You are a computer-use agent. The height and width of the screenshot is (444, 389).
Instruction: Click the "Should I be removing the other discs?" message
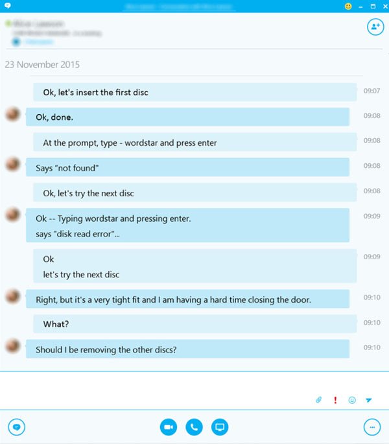click(x=187, y=349)
